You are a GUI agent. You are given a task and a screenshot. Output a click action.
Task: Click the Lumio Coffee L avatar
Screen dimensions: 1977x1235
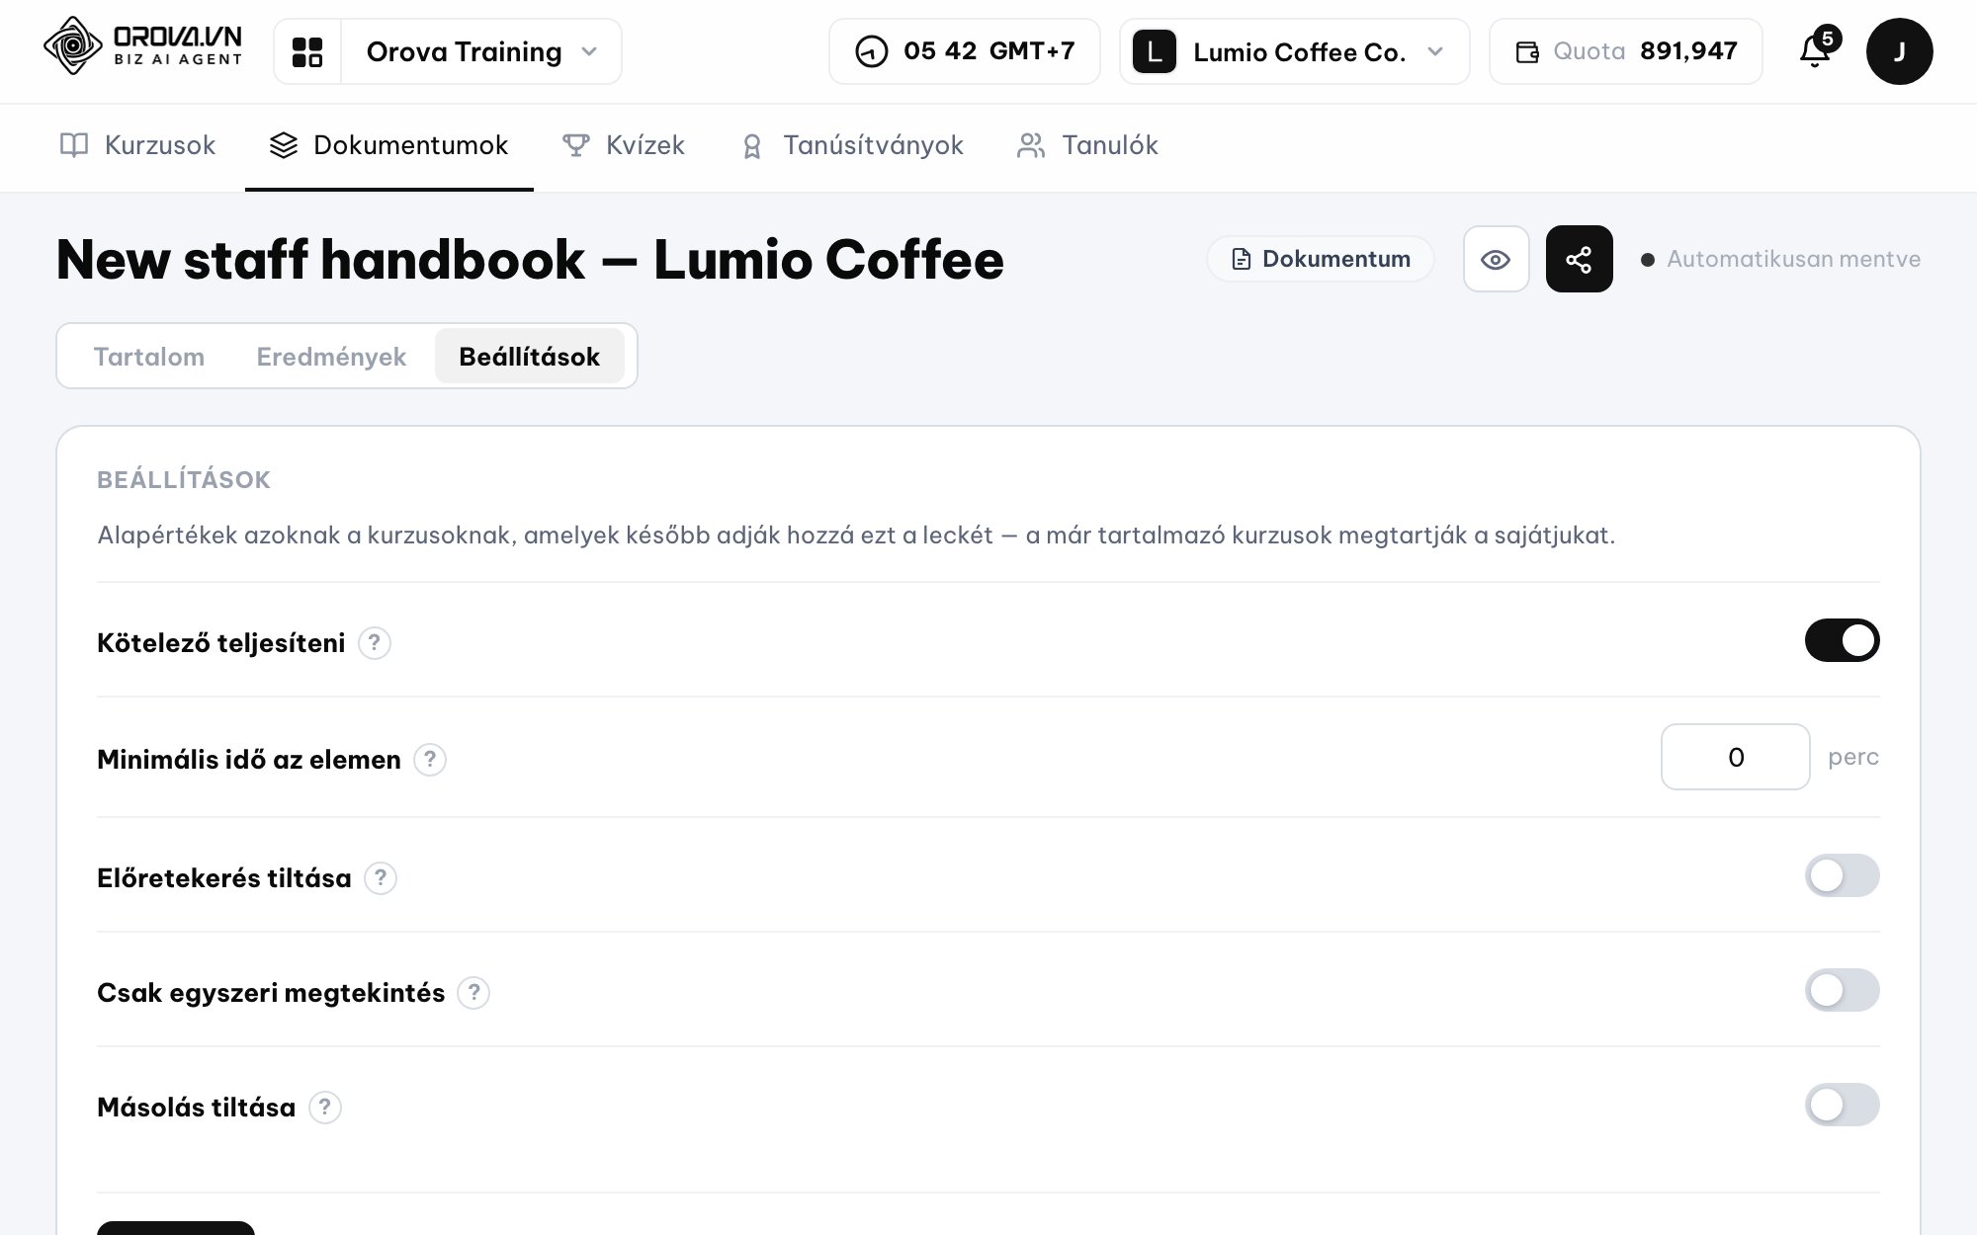click(x=1154, y=51)
